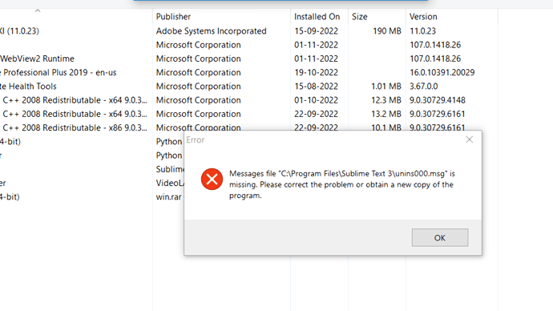Image resolution: width=553 pixels, height=311 pixels.
Task: Click the red error icon in the dialog
Action: 212,179
